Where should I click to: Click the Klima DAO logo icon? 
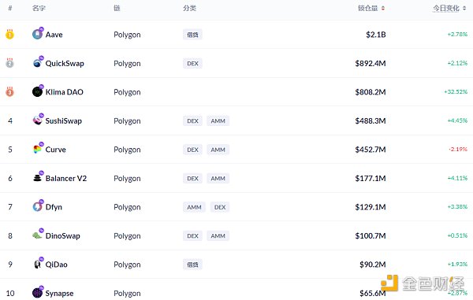coord(37,92)
